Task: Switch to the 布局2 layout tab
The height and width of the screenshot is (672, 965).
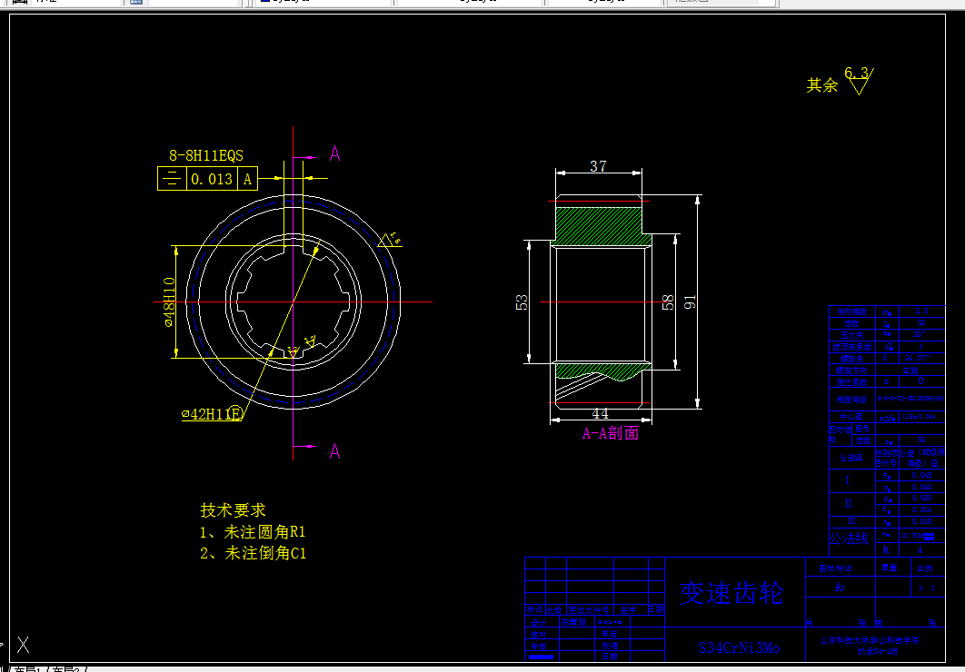Action: 66,669
